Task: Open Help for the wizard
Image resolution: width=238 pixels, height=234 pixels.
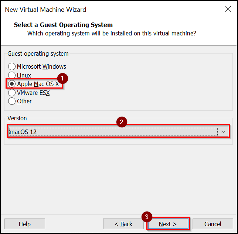Action: 25,224
